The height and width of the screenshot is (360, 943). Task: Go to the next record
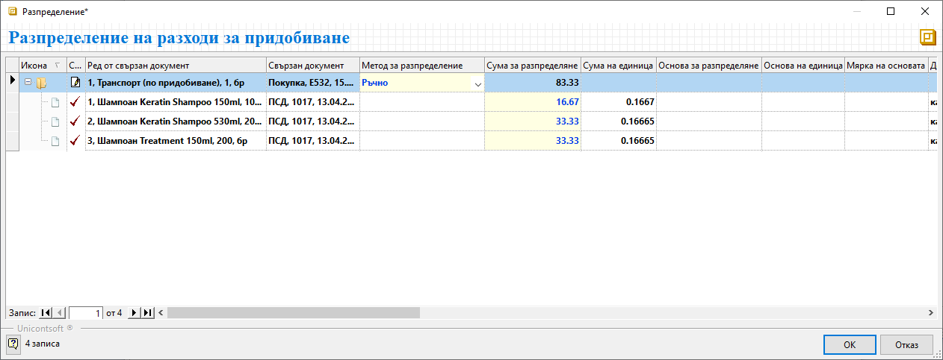(135, 313)
